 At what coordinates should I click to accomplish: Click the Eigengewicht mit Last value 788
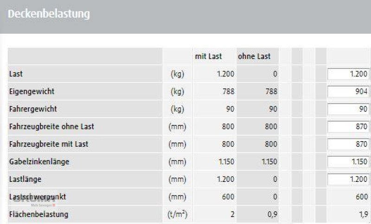pos(228,92)
